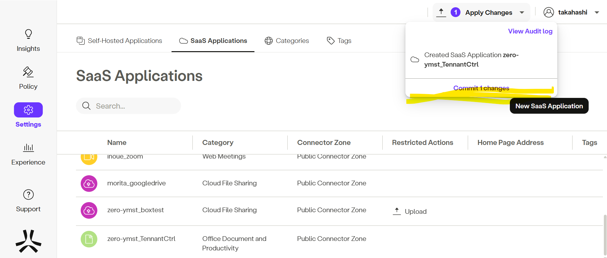The height and width of the screenshot is (258, 607).
Task: Open Insights via the lightbulb icon
Action: (28, 34)
